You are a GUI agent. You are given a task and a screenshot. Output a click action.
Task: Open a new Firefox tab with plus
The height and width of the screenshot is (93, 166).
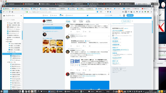(x=151, y=9)
